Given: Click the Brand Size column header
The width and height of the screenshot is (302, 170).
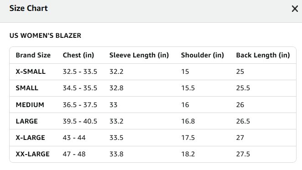Looking at the screenshot, I should tap(33, 55).
